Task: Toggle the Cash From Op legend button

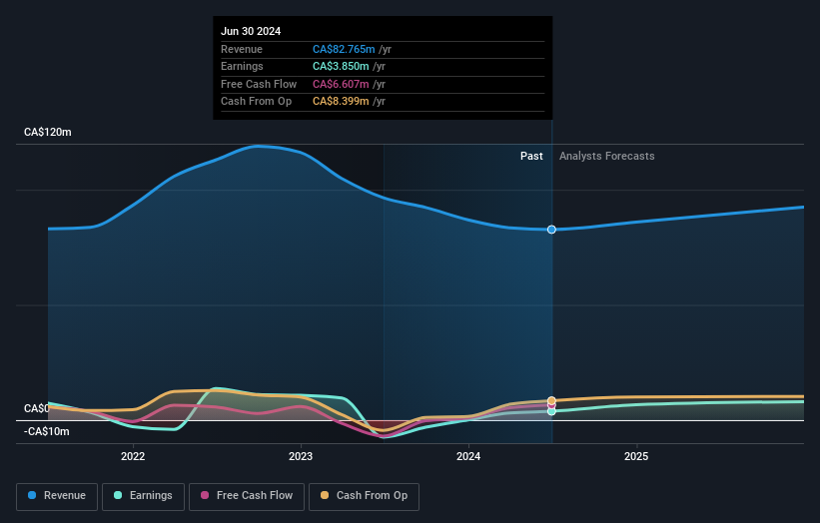Action: pyautogui.click(x=364, y=496)
